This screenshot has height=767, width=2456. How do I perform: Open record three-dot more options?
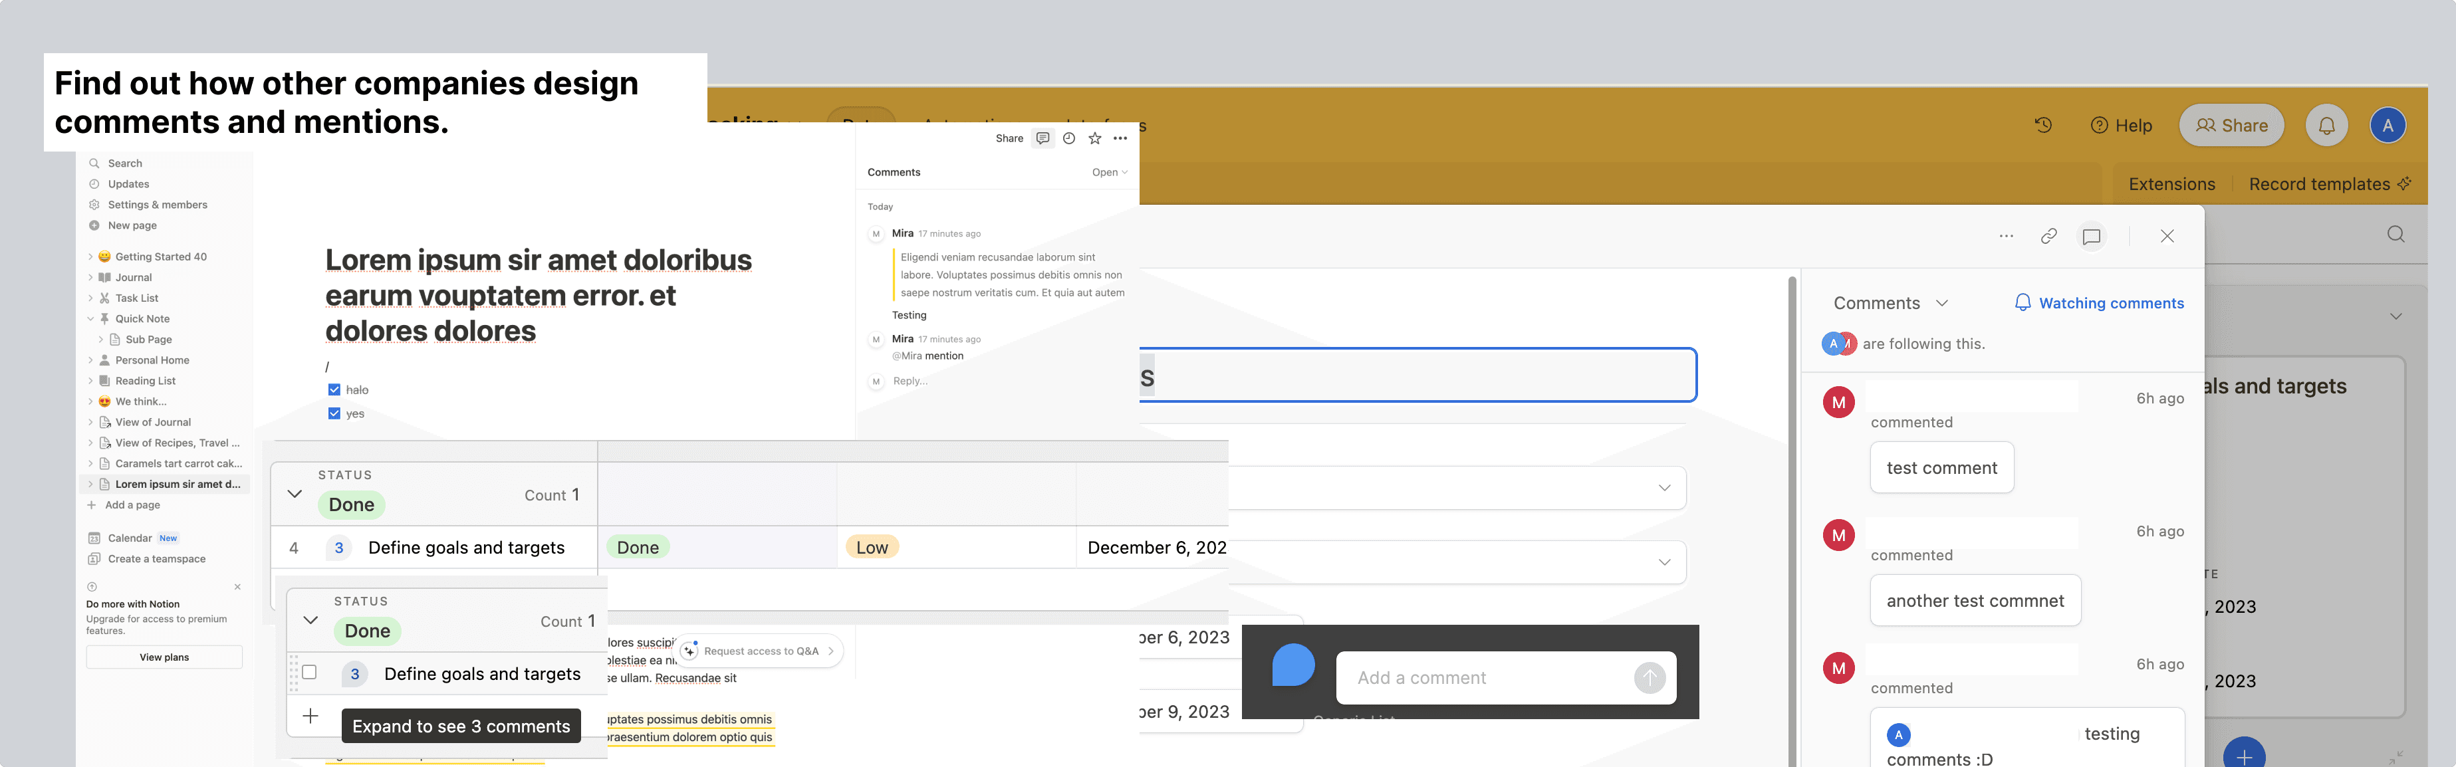pyautogui.click(x=2006, y=237)
